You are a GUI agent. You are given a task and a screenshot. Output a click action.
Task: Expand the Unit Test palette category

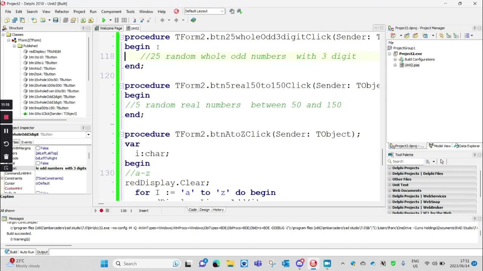click(x=390, y=185)
